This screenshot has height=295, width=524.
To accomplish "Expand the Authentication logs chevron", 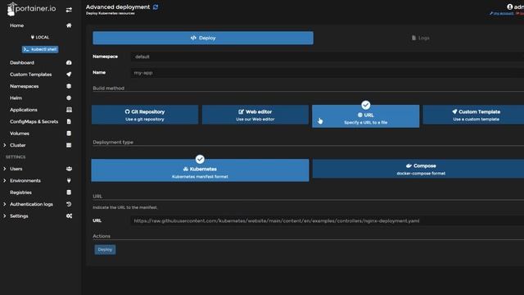I will [x=5, y=204].
